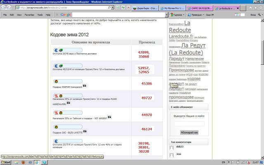Expand the Google toolbar search dropdown
Image resolution: width=264 pixels, height=165 pixels.
pos(166,14)
